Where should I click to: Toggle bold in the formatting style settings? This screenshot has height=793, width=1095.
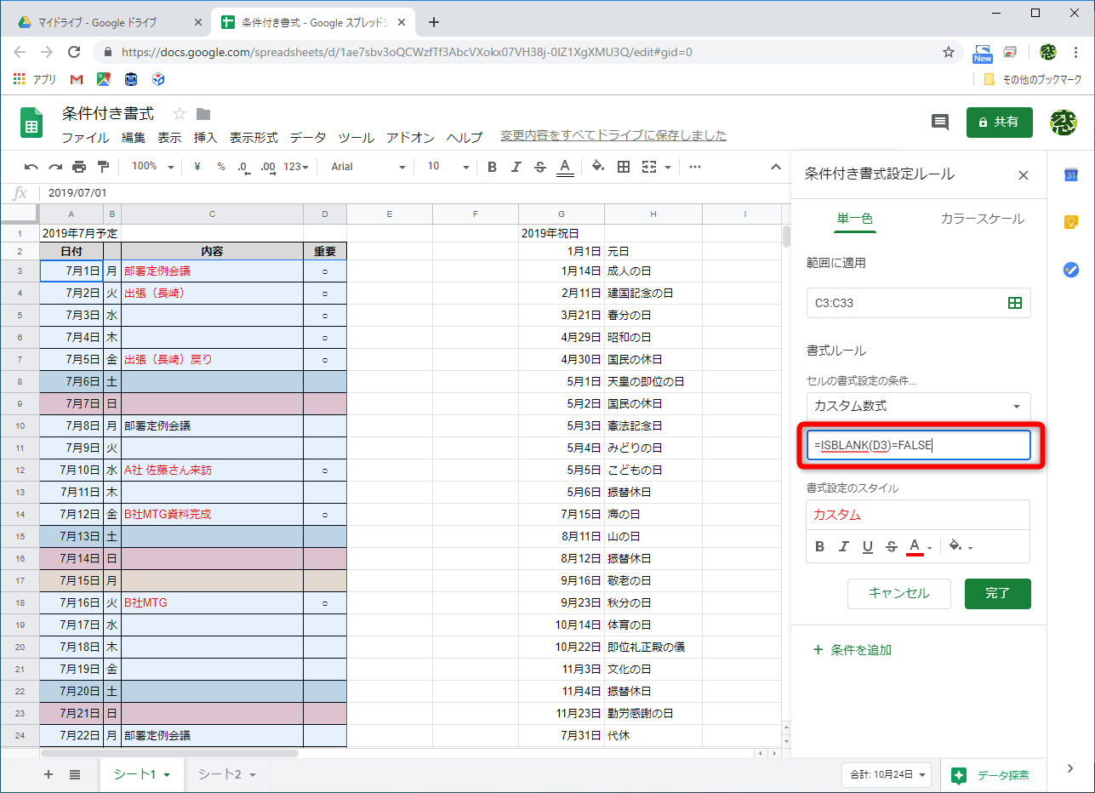tap(821, 546)
